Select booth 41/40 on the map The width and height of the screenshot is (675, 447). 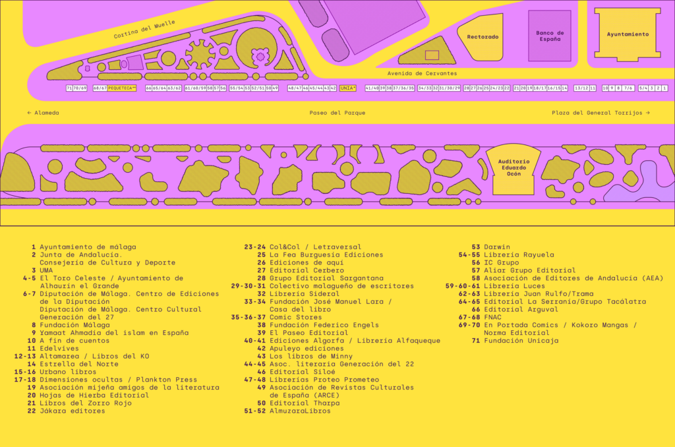372,88
